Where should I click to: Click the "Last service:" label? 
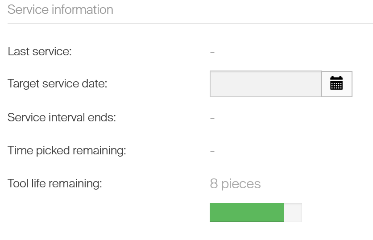point(40,51)
